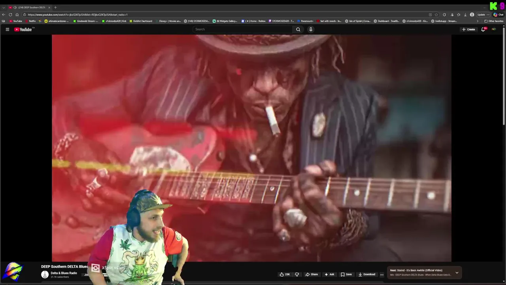This screenshot has width=506, height=285.
Task: Expand the Next up playlist panel
Action: [457, 272]
